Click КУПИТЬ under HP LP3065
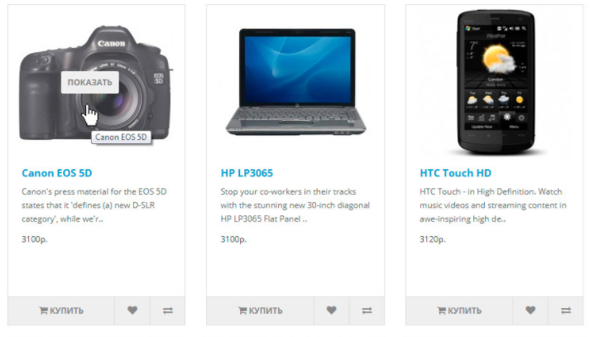Screen dimensions: 590x337 (261, 311)
